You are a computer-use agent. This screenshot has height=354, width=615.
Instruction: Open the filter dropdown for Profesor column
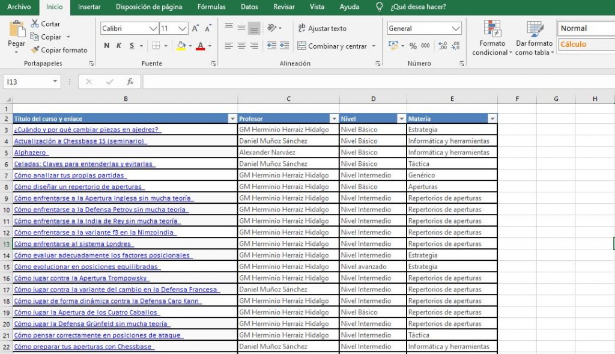(x=334, y=118)
